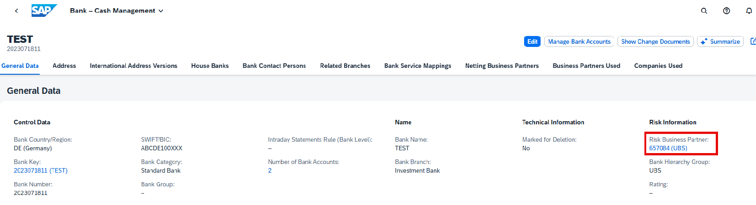
Task: Open the search magnifier icon
Action: (704, 10)
